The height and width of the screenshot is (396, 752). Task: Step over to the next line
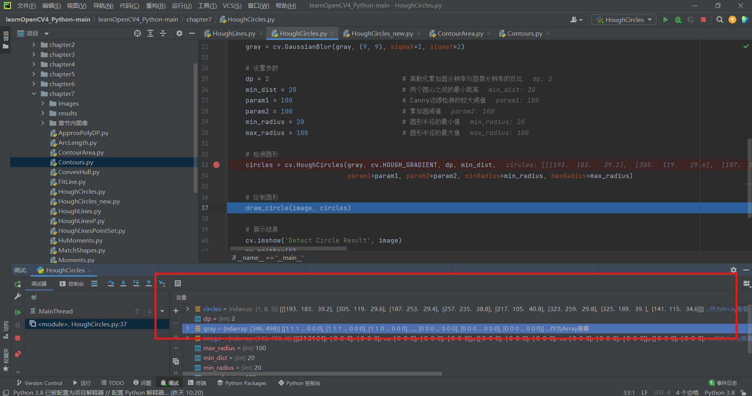111,283
